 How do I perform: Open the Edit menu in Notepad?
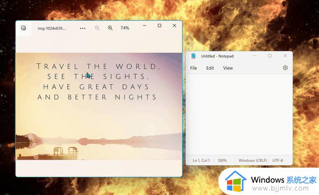click(210, 68)
